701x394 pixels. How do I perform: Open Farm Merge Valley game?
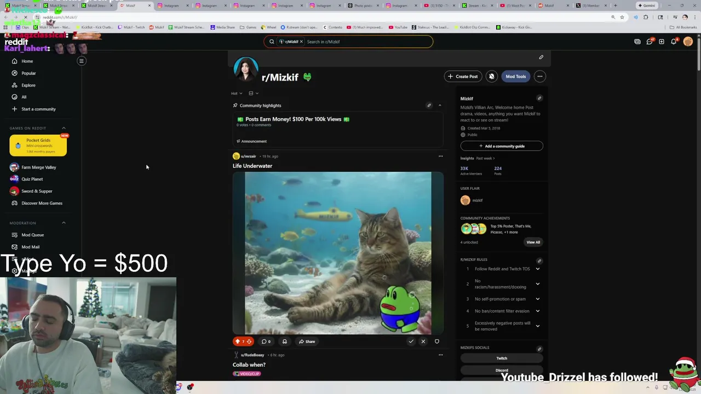coord(38,167)
